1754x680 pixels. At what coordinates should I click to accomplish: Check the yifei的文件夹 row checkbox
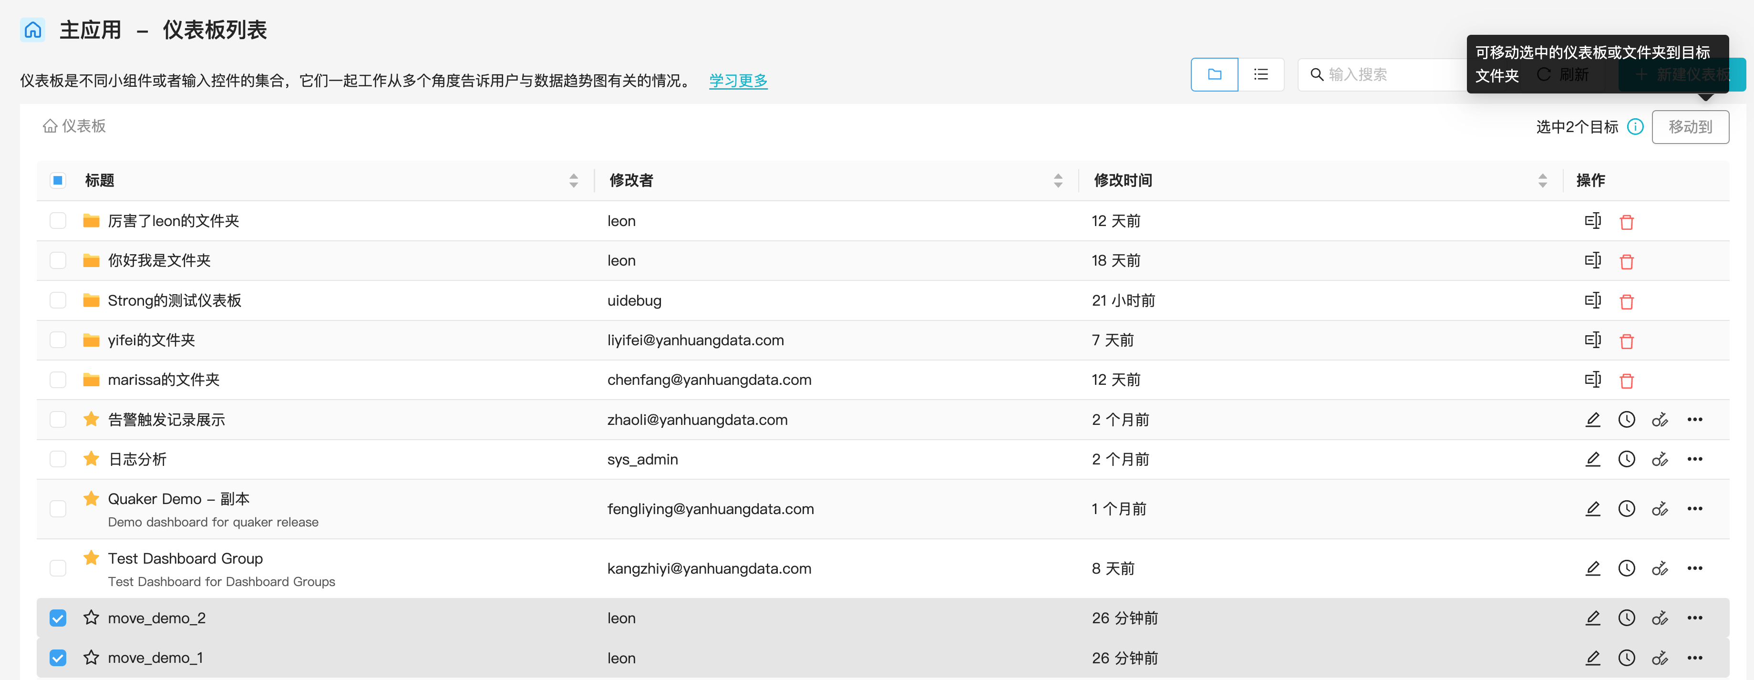(58, 340)
